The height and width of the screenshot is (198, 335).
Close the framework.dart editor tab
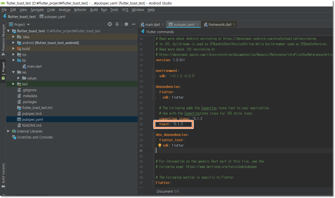(x=234, y=24)
